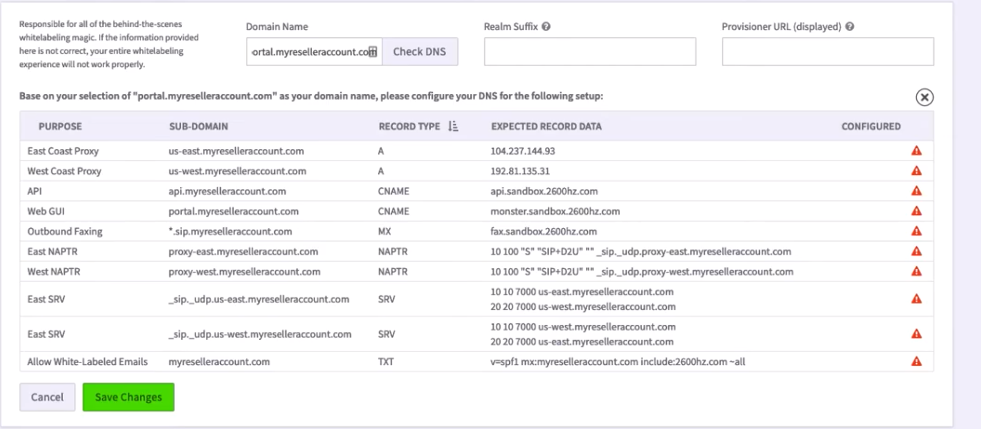Click EXPECTED RECORD DATA column header
This screenshot has width=981, height=429.
[x=546, y=127]
